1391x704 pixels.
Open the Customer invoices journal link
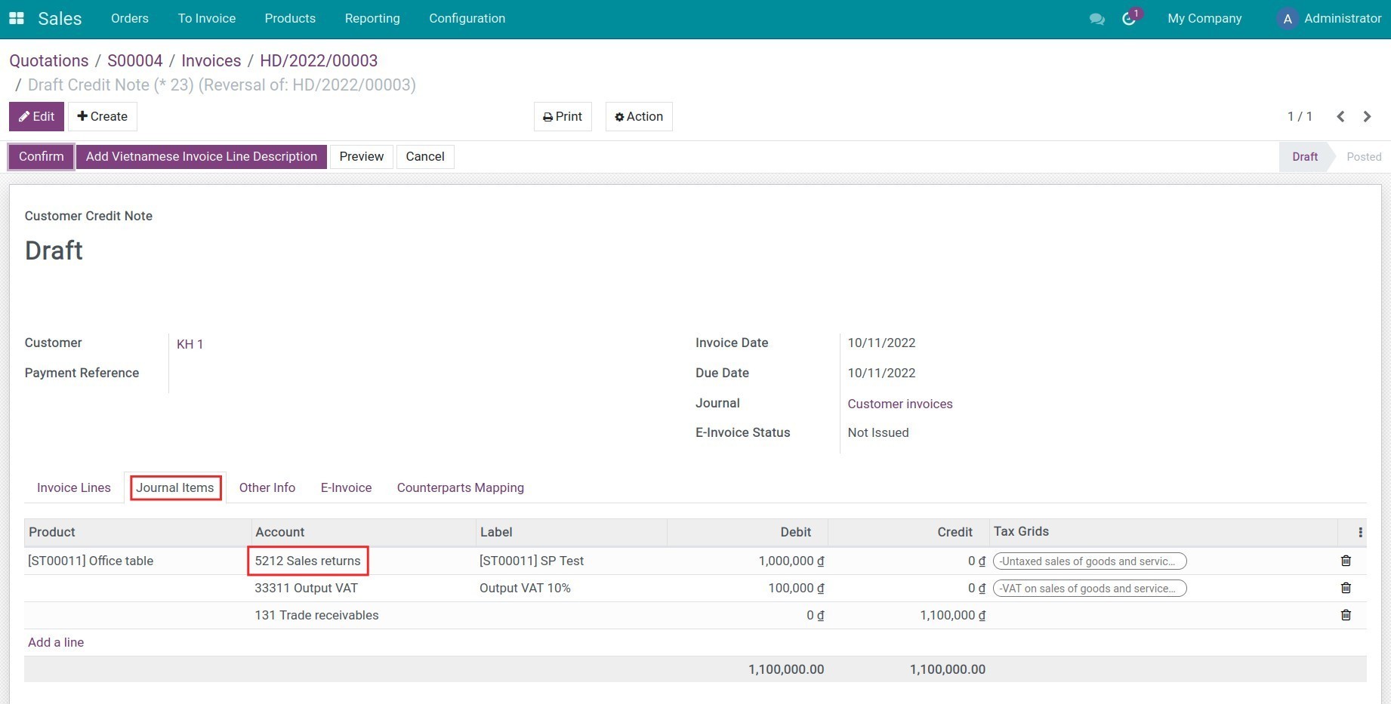(x=899, y=404)
